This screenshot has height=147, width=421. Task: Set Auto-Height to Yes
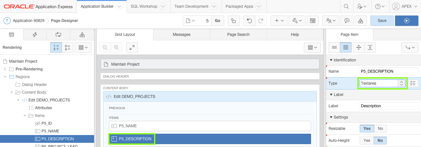pyautogui.click(x=367, y=141)
